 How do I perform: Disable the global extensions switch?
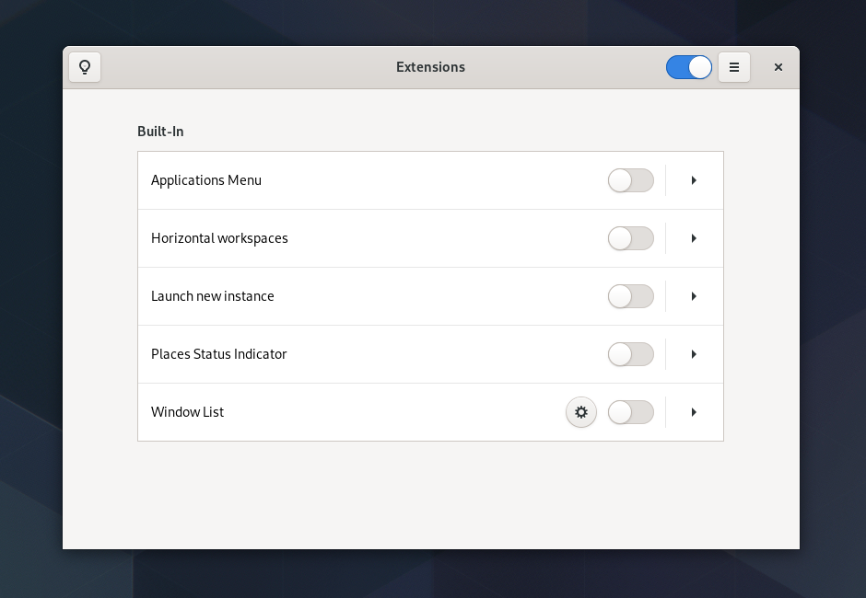[689, 66]
